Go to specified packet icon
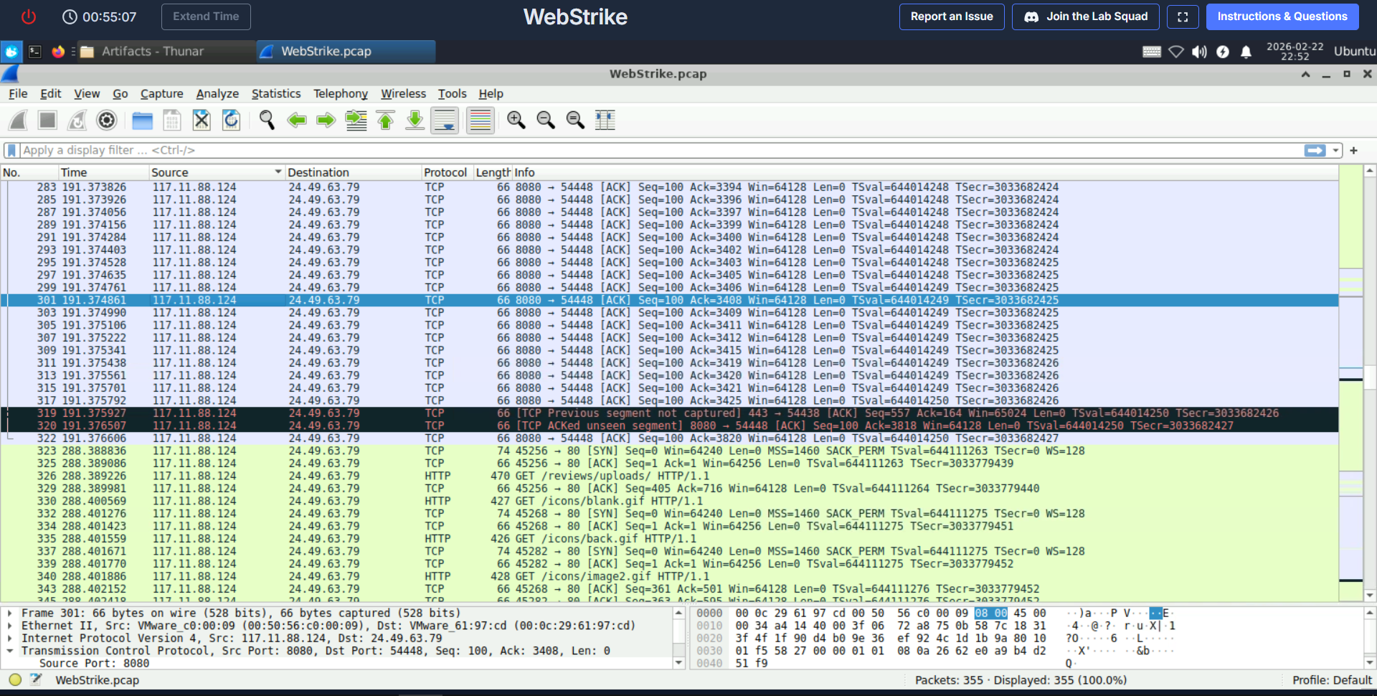 356,121
